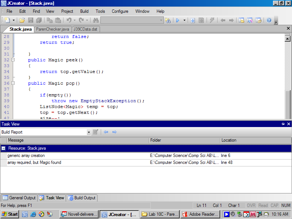
Task: Click the New file toolbar icon
Action: tap(7, 20)
